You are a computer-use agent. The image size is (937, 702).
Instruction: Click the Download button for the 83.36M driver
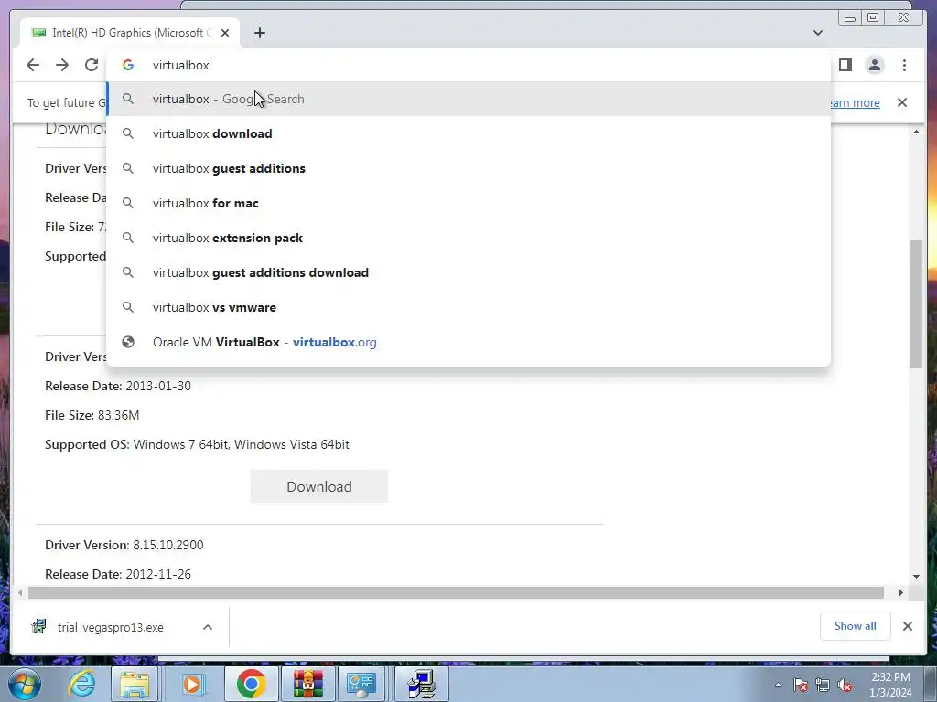click(319, 486)
